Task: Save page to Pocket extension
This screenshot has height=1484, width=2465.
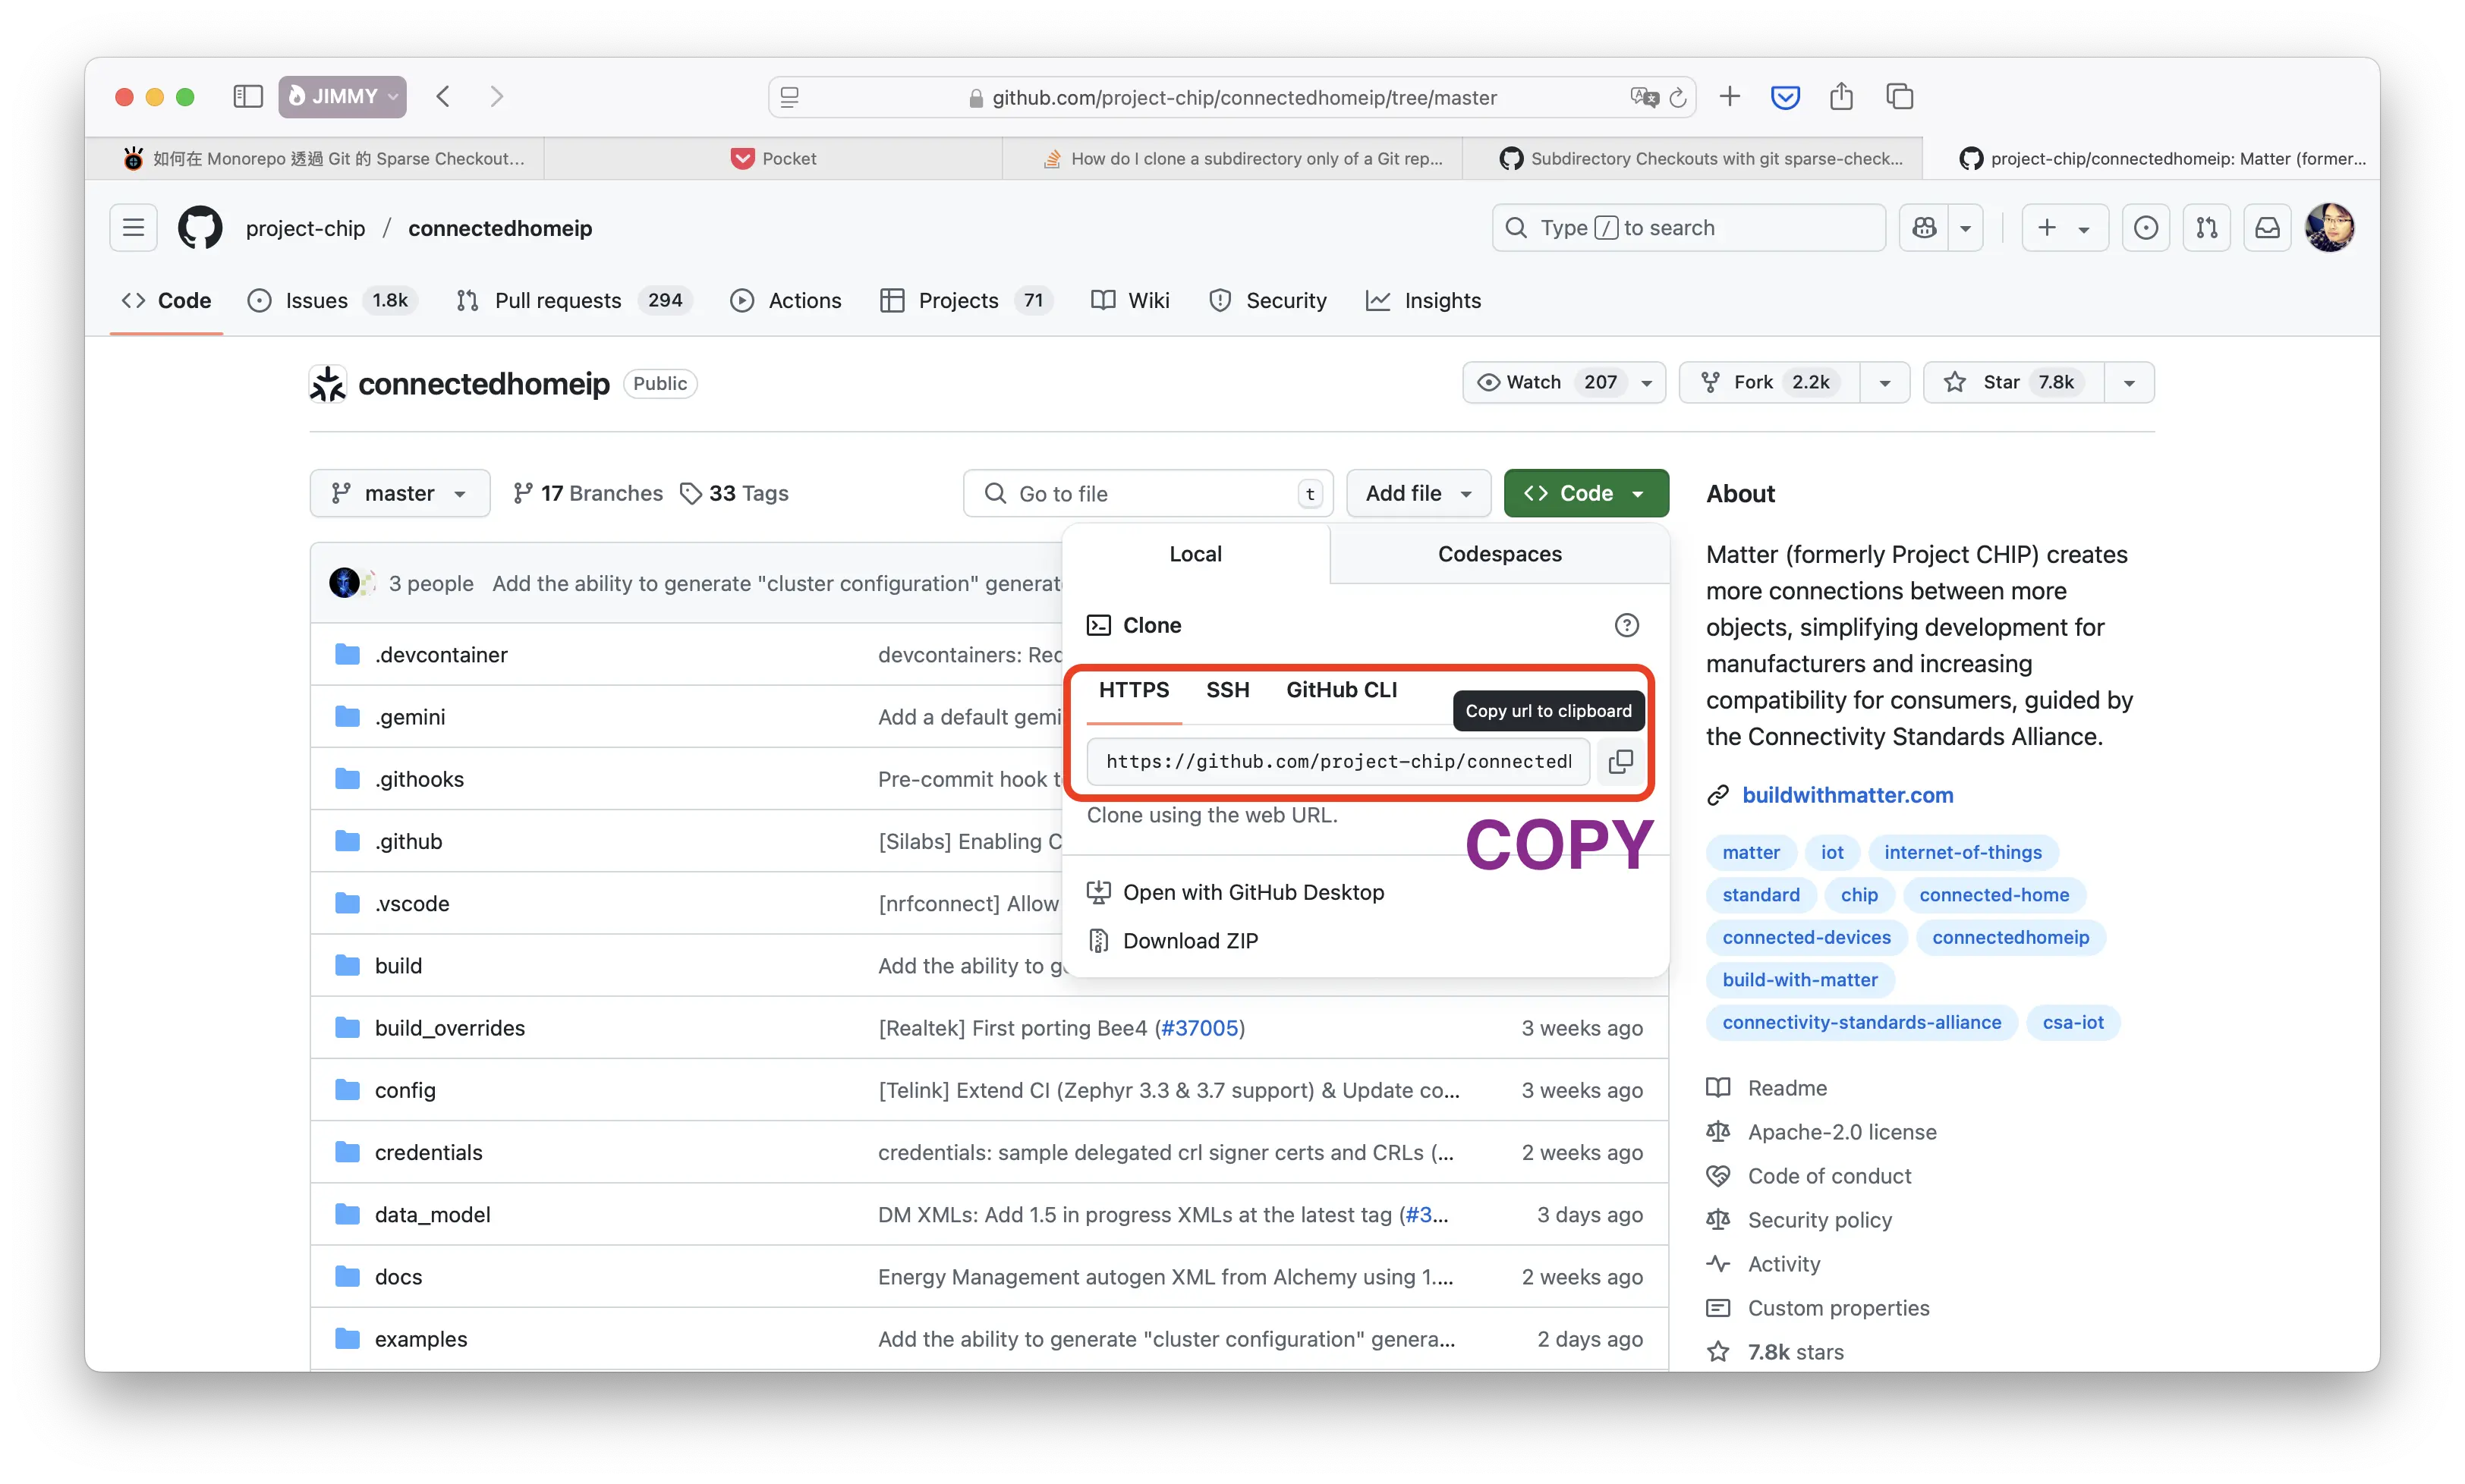Action: coord(1785,97)
